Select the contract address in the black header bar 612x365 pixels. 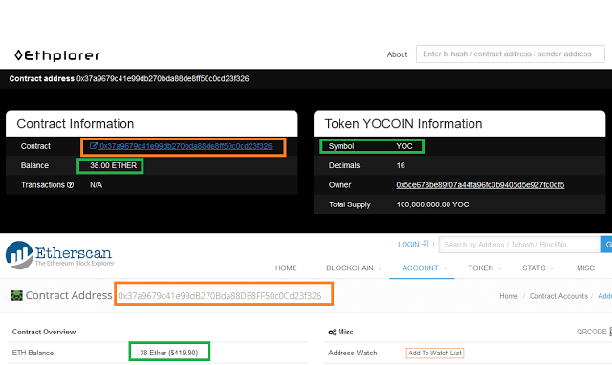point(163,78)
